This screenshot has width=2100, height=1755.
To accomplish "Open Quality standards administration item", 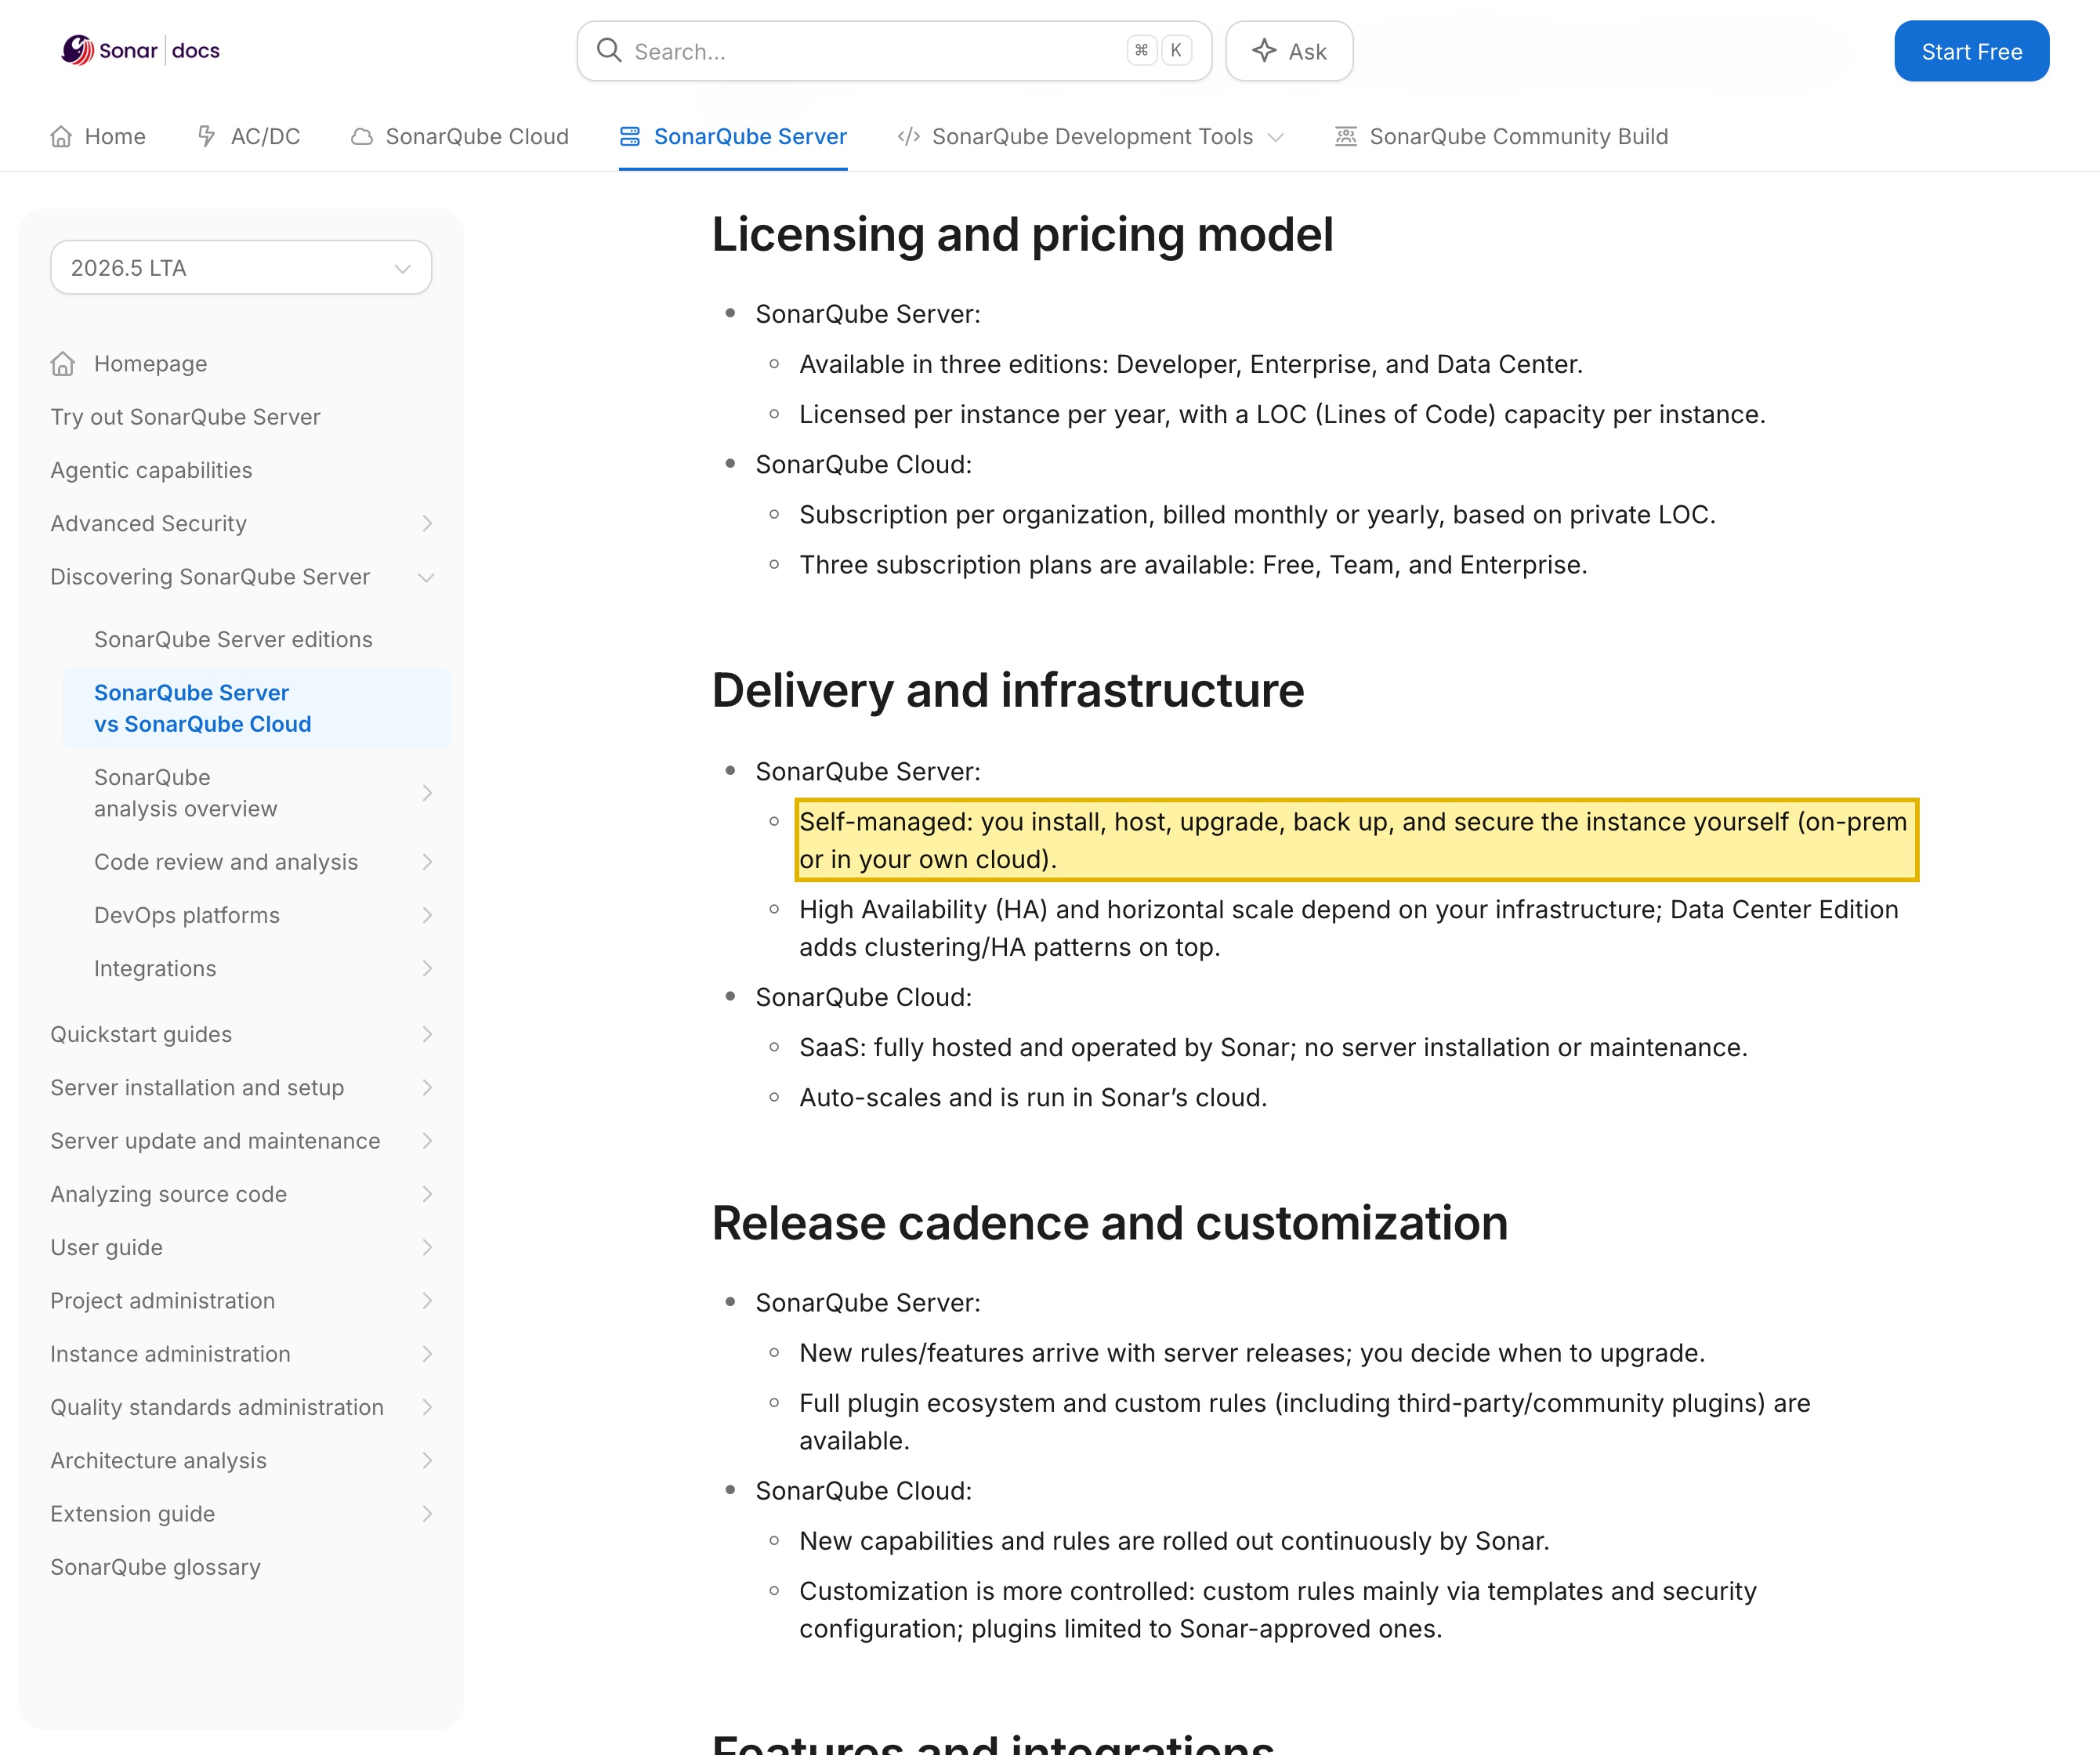I will [x=241, y=1407].
